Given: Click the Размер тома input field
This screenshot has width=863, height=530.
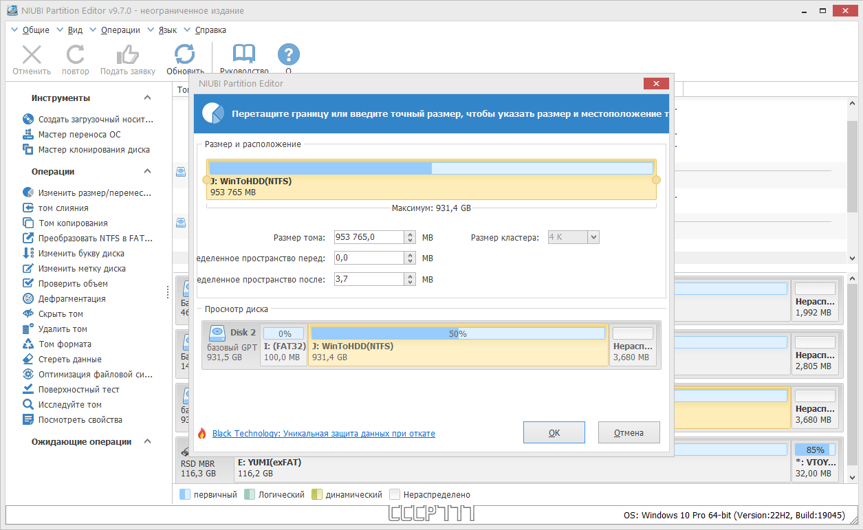Looking at the screenshot, I should pos(369,237).
